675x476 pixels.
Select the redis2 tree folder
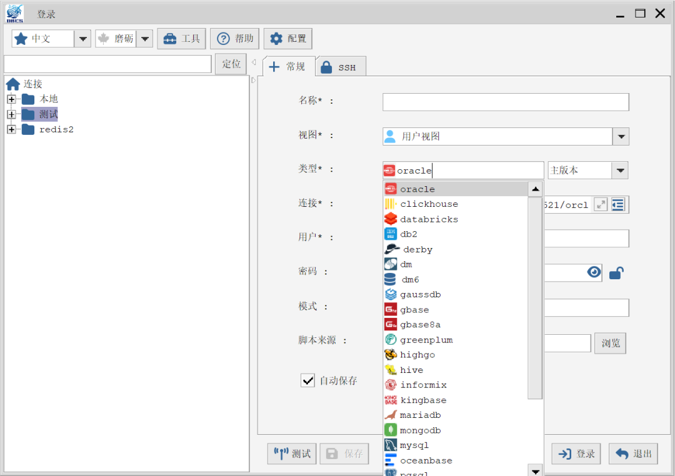point(47,129)
